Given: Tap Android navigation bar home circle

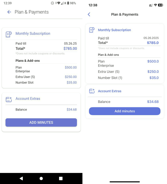Looking at the screenshot, I should [41, 178].
